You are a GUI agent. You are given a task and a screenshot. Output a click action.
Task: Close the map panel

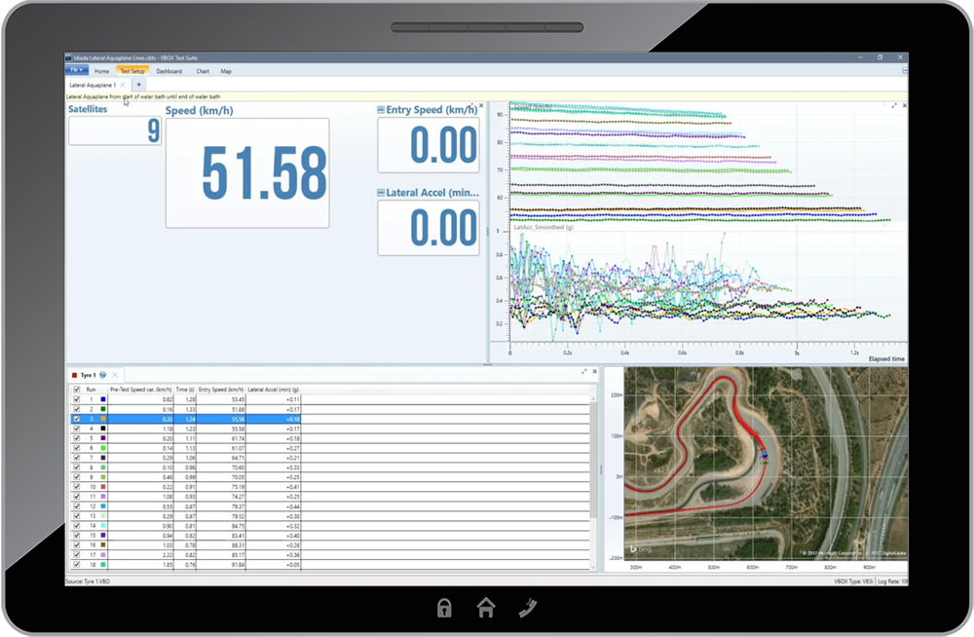tap(903, 372)
